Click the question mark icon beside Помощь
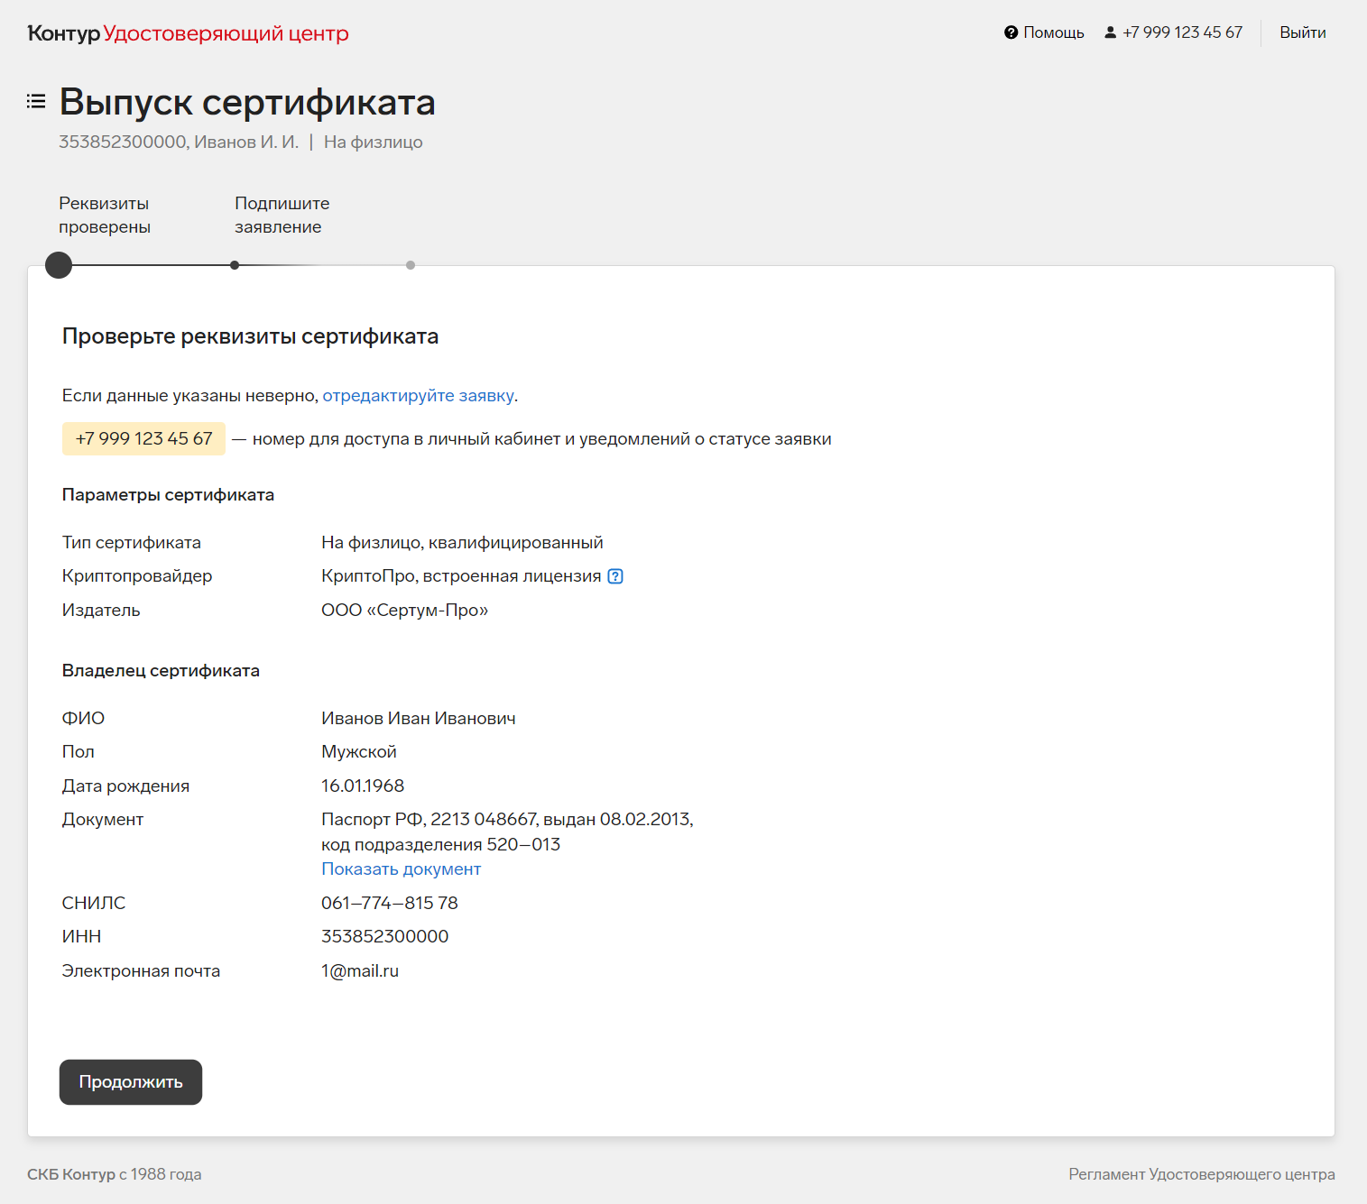 [1011, 32]
